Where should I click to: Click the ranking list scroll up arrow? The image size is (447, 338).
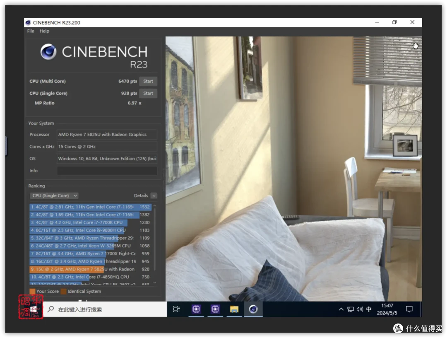tap(155, 205)
